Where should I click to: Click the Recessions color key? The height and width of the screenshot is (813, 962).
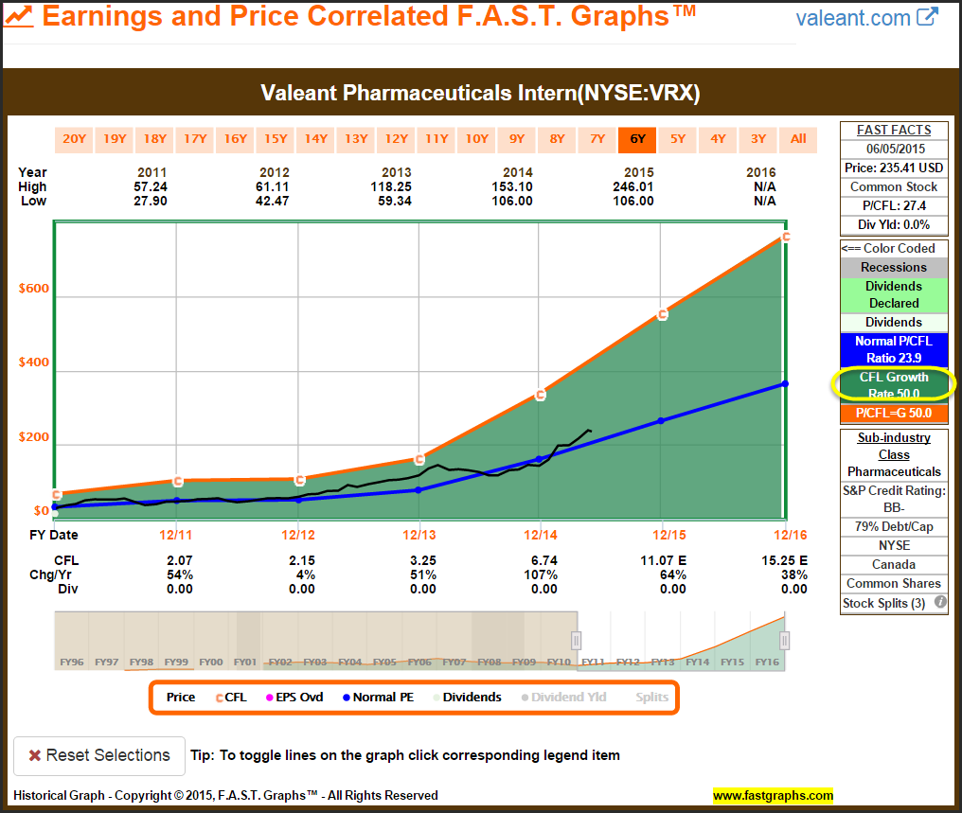click(894, 267)
